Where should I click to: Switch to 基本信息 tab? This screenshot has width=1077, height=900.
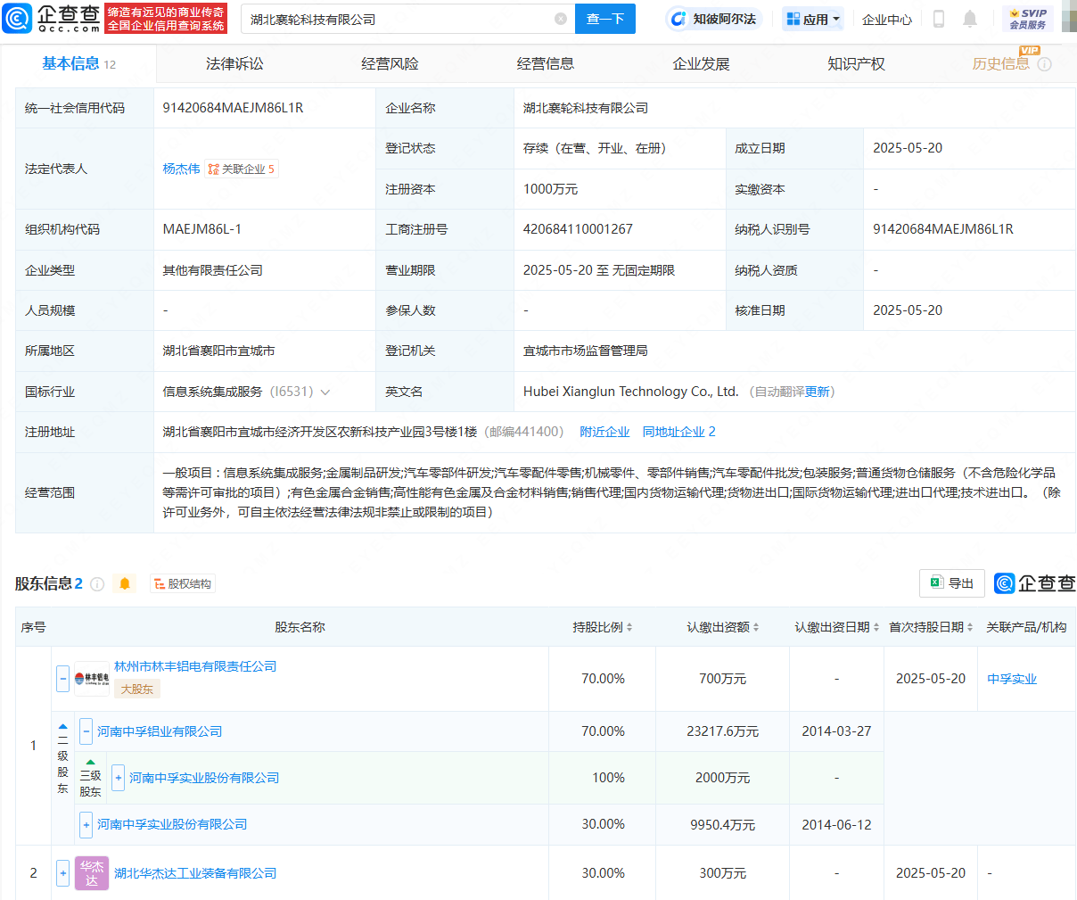(78, 63)
